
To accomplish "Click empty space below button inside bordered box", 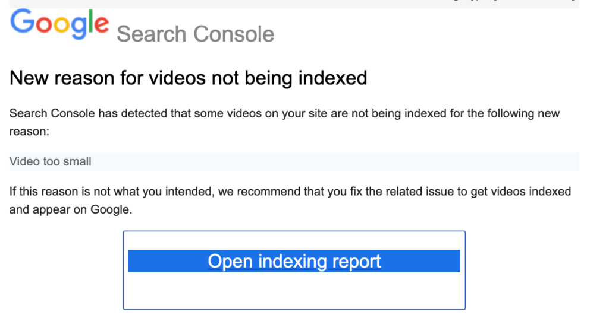I will click(294, 292).
